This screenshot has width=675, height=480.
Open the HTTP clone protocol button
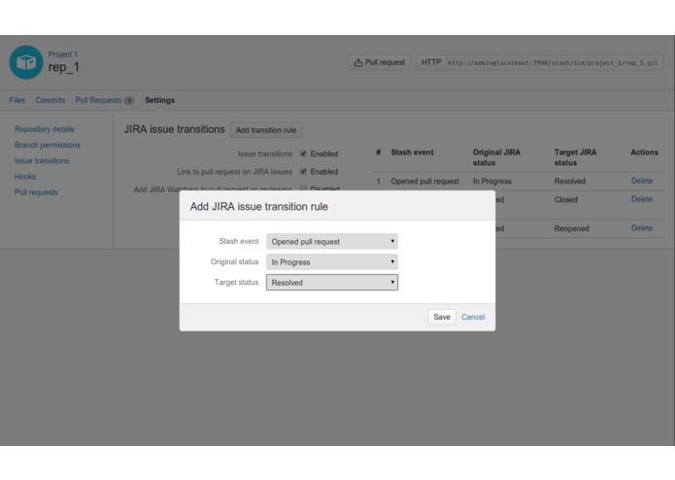[x=431, y=62]
